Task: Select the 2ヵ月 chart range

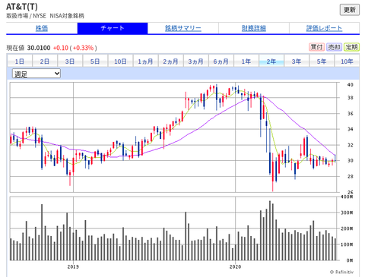Action: point(170,61)
